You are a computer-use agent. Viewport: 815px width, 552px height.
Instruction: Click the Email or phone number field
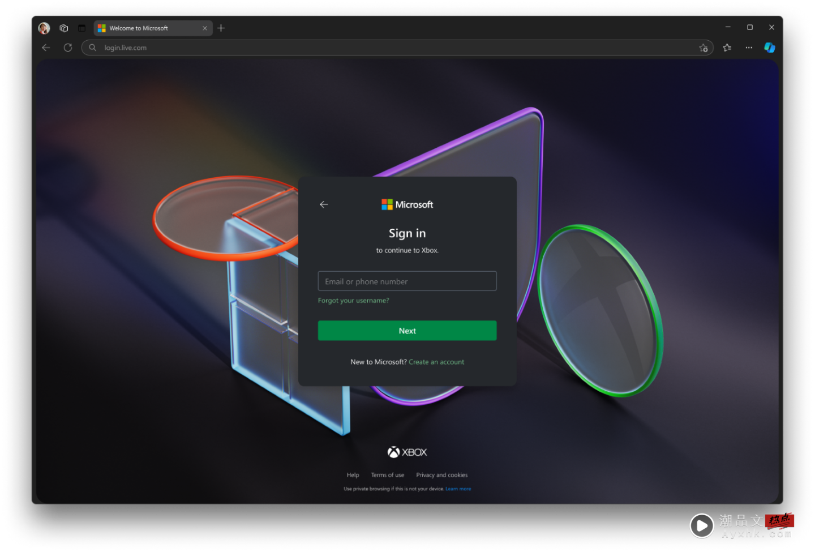click(407, 281)
